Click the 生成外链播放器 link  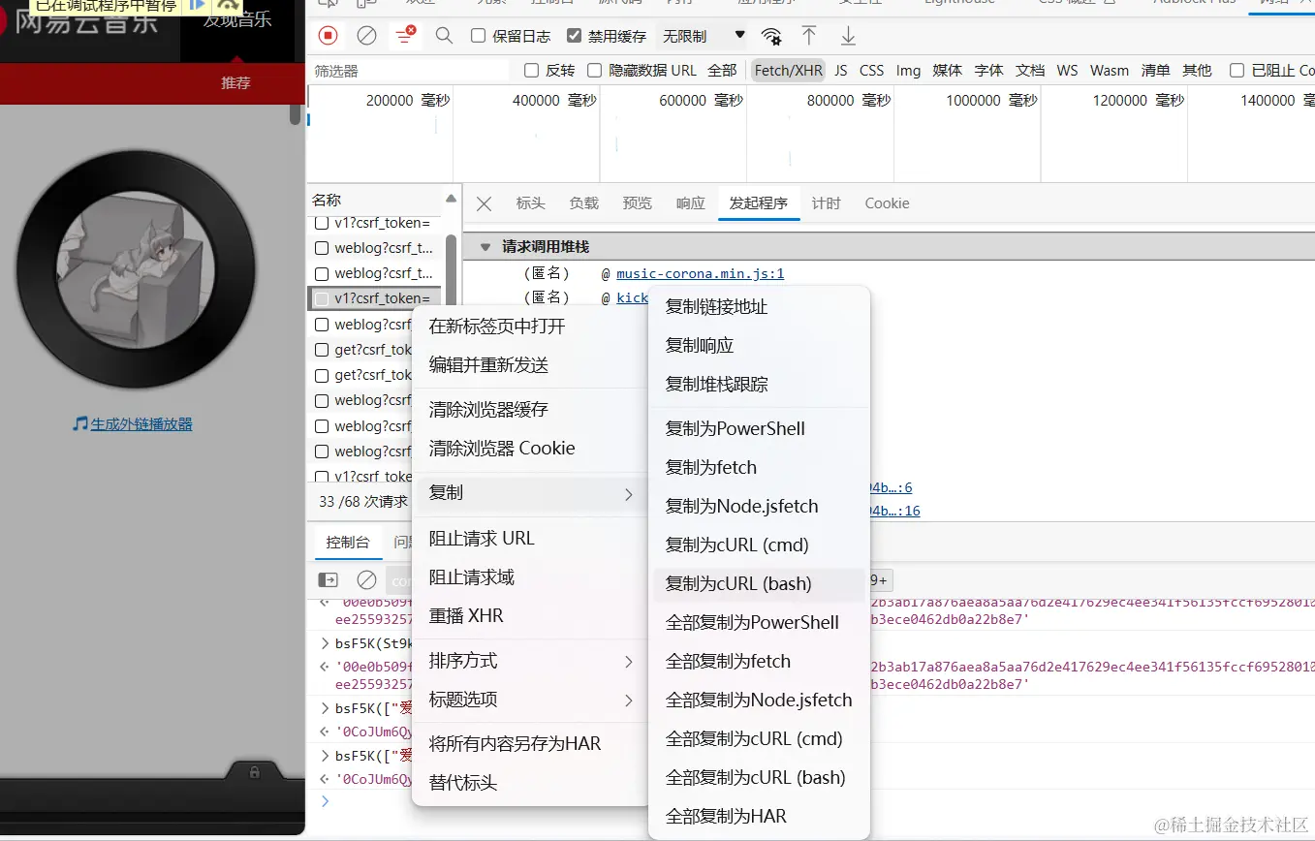(141, 424)
